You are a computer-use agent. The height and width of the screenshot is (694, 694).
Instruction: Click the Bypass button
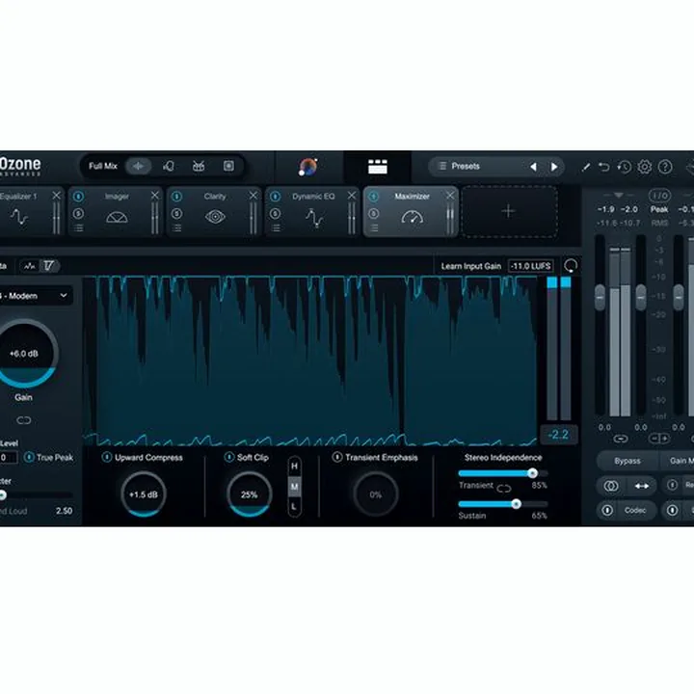(x=627, y=461)
